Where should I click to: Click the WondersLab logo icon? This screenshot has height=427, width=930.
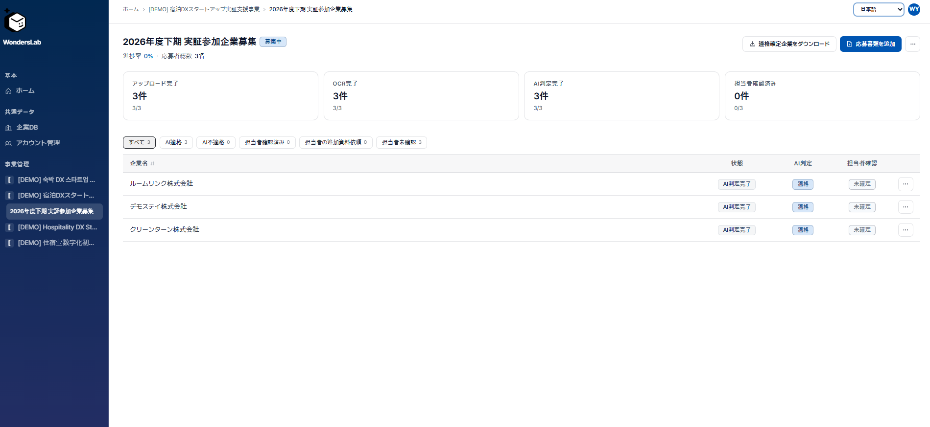pos(15,21)
